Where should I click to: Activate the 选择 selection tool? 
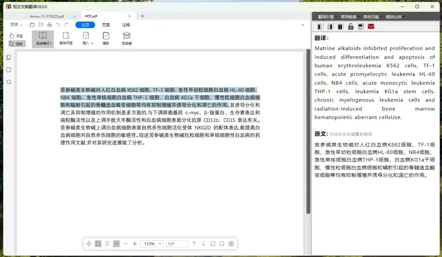pyautogui.click(x=17, y=44)
